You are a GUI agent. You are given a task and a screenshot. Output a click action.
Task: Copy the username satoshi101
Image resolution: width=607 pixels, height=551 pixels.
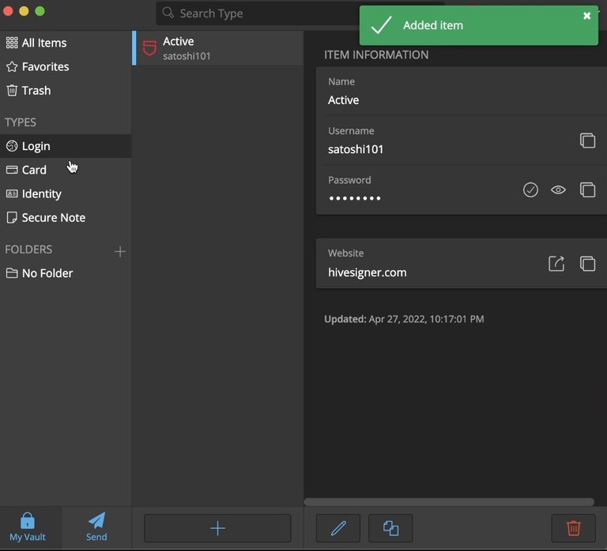587,141
